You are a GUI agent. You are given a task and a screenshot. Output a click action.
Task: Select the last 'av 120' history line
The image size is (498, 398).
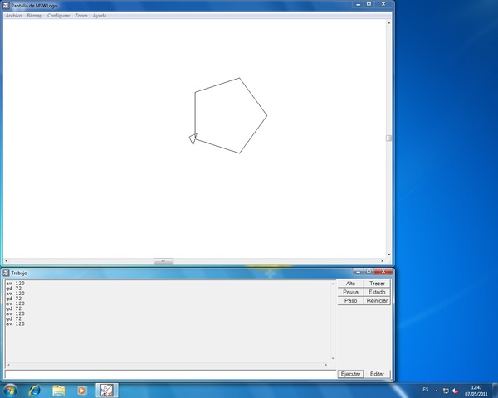pyautogui.click(x=15, y=323)
